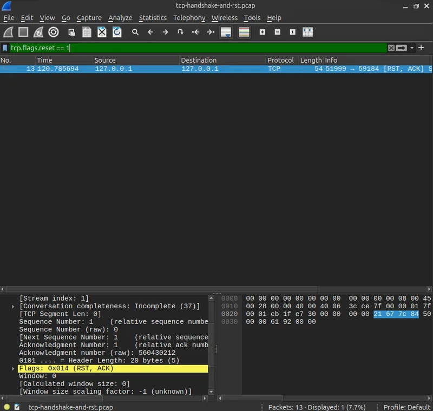433x411 pixels.
Task: Open the Edit menu
Action: click(x=27, y=18)
